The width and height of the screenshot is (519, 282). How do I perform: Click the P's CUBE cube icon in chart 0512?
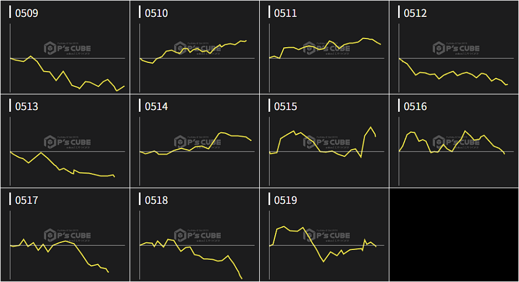click(439, 48)
